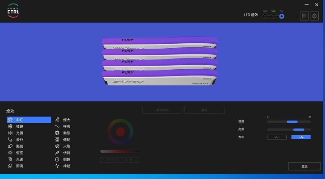Adjust the 亮度 brightness slider
The image size is (325, 179).
[289, 130]
